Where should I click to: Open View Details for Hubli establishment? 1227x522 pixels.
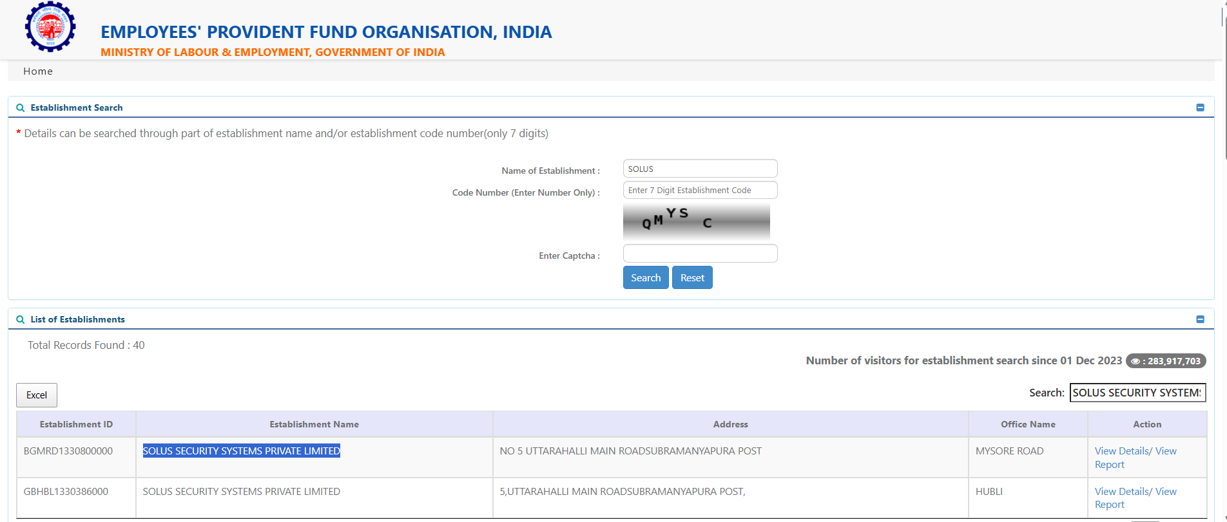(1122, 492)
